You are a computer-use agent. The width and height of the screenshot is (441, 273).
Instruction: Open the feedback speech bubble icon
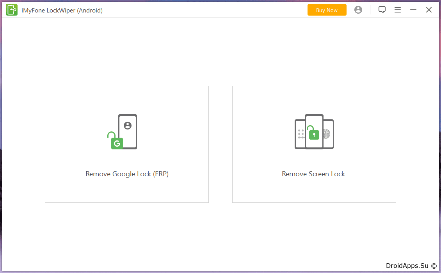382,10
